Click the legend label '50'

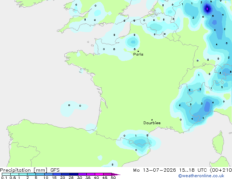[x=113, y=178]
